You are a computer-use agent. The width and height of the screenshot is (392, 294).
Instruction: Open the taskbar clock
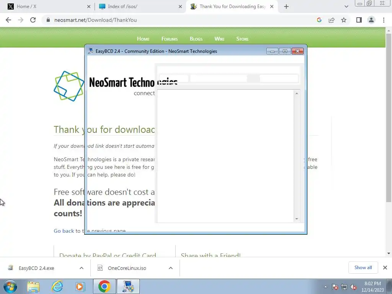tap(372, 287)
